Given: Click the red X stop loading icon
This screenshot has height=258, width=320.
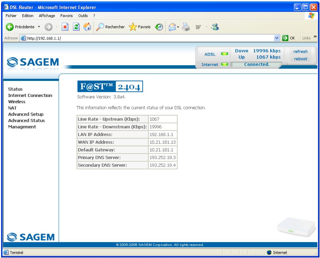Looking at the screenshot, I should click(x=65, y=27).
